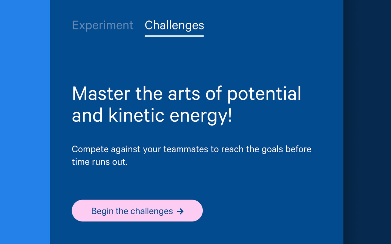Image resolution: width=391 pixels, height=244 pixels.
Task: Select the Challenges tab
Action: click(x=174, y=25)
